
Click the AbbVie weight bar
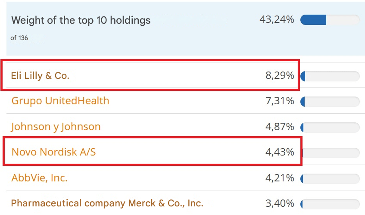pos(330,178)
